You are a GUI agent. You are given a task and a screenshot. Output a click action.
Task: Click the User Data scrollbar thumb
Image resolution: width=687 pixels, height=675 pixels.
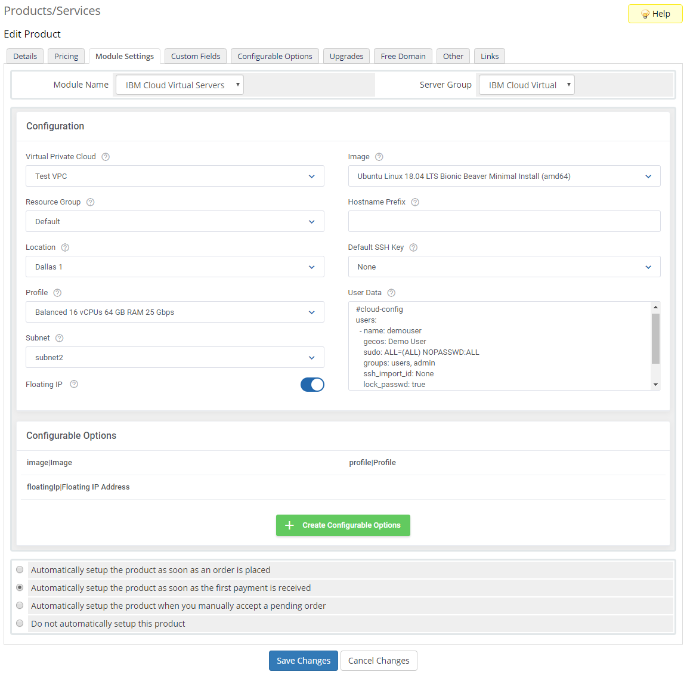coord(655,339)
